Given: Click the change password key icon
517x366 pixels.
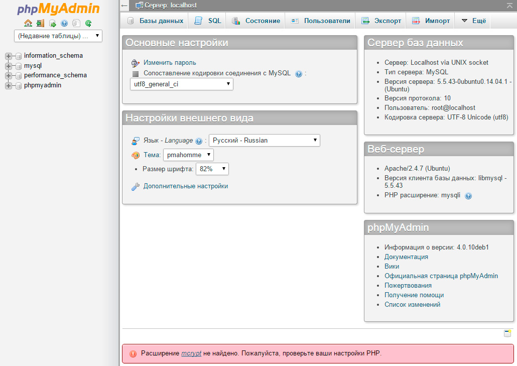Looking at the screenshot, I should [135, 63].
